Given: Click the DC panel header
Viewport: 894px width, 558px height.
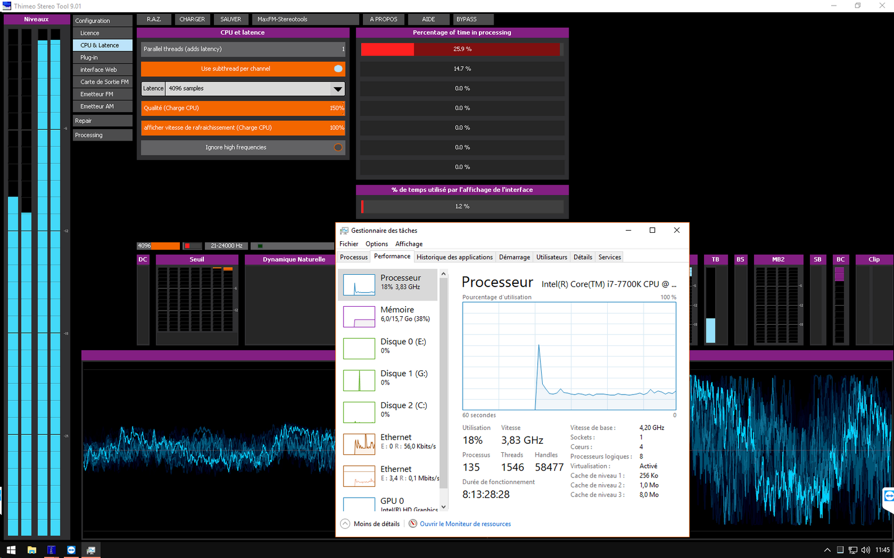Looking at the screenshot, I should pyautogui.click(x=143, y=260).
